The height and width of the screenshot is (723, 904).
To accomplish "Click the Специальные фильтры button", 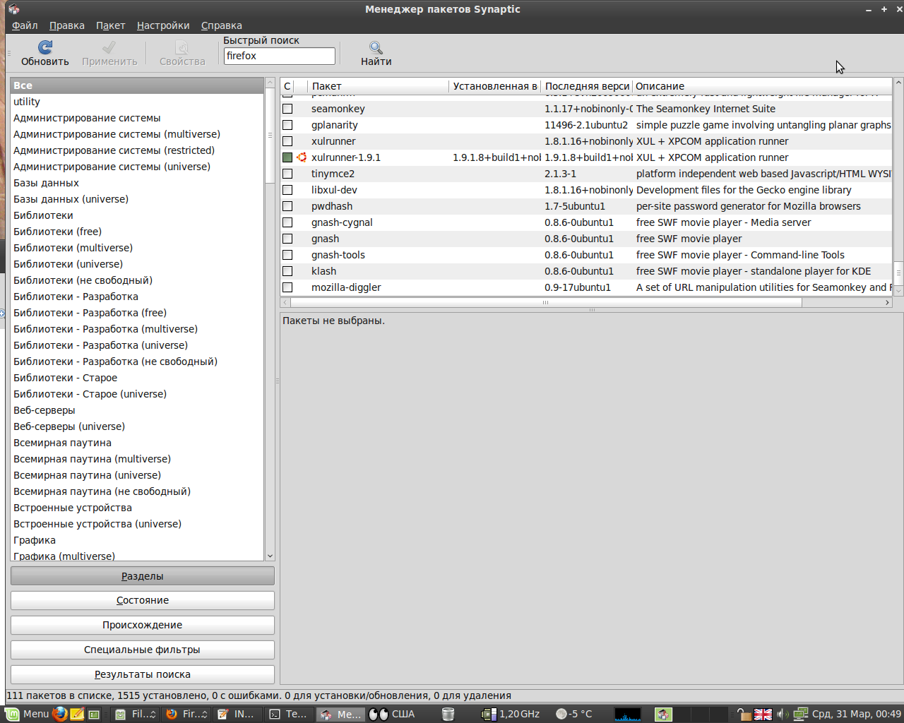I will click(x=143, y=650).
